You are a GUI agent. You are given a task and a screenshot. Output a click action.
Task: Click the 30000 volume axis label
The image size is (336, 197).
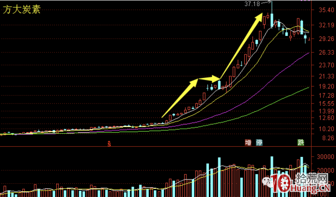coord(326,156)
